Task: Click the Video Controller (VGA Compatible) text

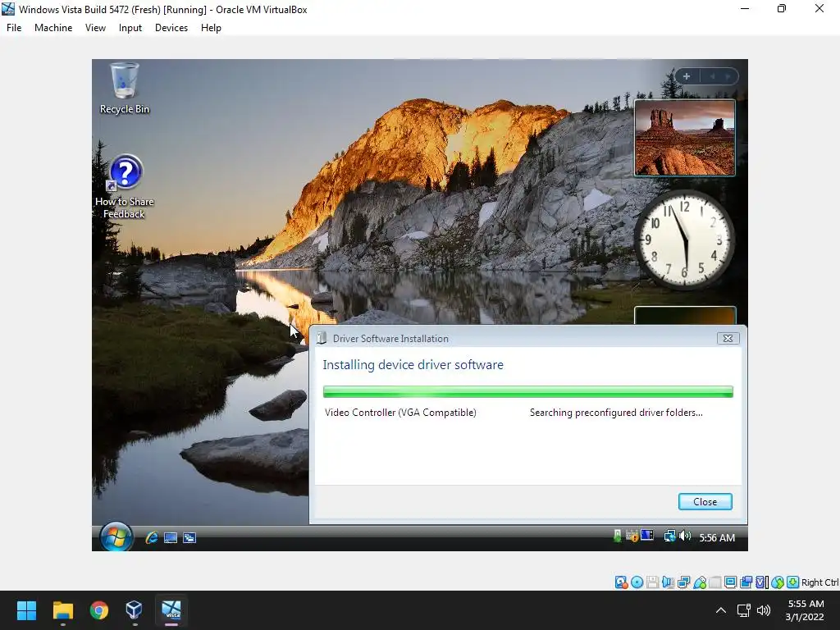Action: click(x=400, y=413)
